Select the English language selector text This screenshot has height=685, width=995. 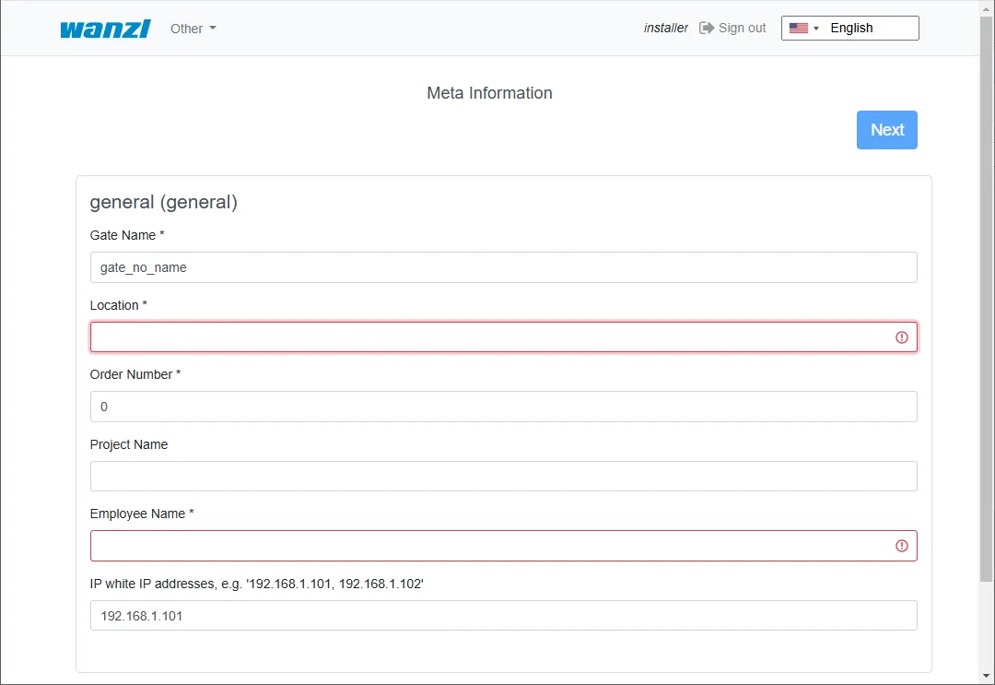tap(851, 29)
